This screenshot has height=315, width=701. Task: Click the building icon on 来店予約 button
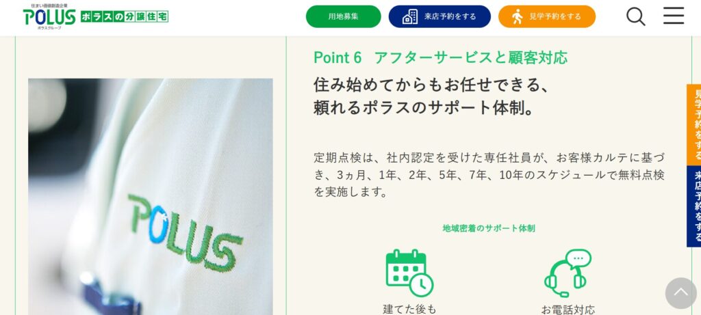click(x=410, y=16)
